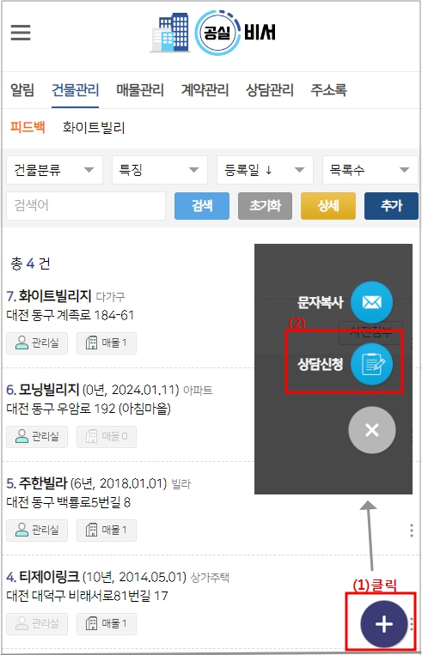Close the floating menu with X button

372,430
